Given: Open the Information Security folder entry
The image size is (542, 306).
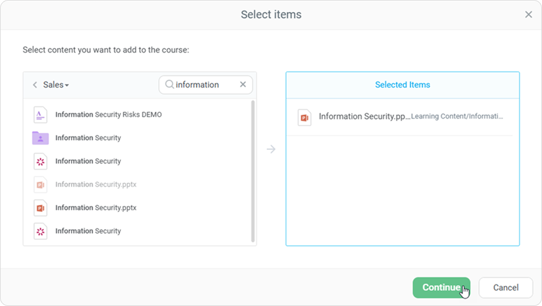Looking at the screenshot, I should 88,138.
